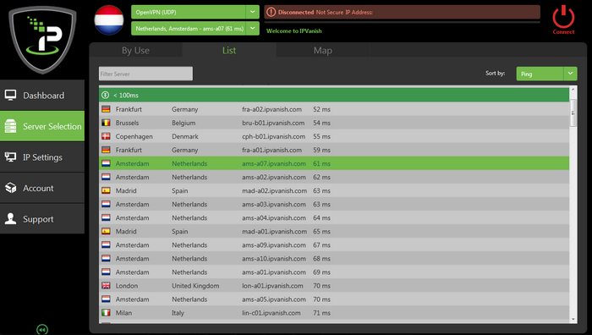Select the lon-a01.ipvanish.com server hostname
Image resolution: width=592 pixels, height=335 pixels.
pyautogui.click(x=272, y=286)
